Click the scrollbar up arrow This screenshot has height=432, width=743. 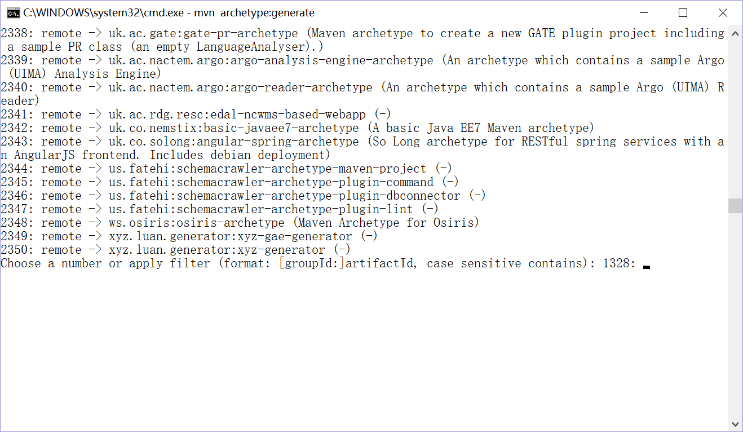[x=735, y=34]
